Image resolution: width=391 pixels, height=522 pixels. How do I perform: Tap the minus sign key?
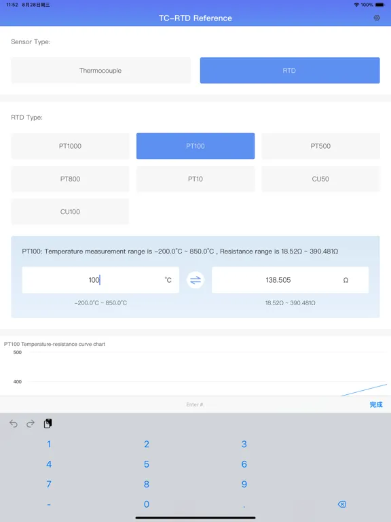pyautogui.click(x=49, y=505)
